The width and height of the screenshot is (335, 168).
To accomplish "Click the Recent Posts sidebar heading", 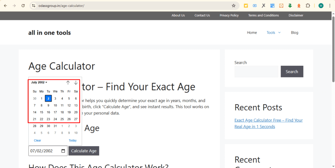I will click(x=258, y=108).
